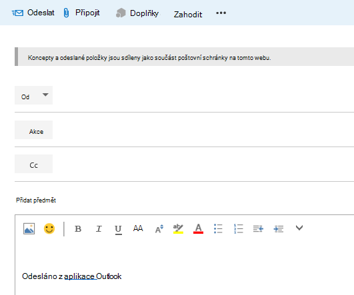Open the emoji smiley picker
Viewport: 354px width, 295px height.
[49, 229]
